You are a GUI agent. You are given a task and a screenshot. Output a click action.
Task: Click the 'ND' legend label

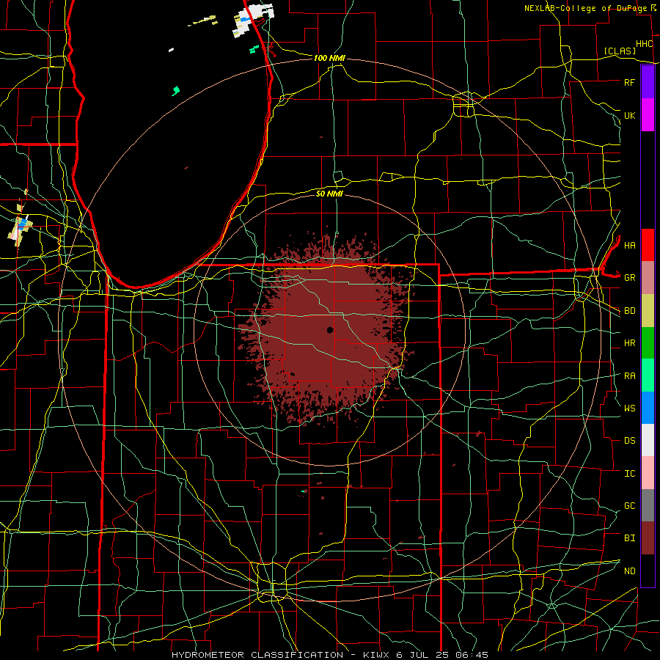630,571
